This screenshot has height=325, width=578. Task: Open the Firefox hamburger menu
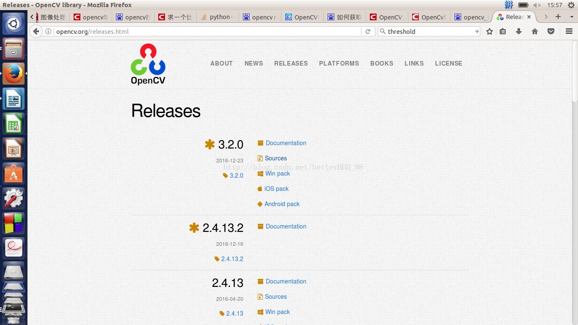pos(569,31)
